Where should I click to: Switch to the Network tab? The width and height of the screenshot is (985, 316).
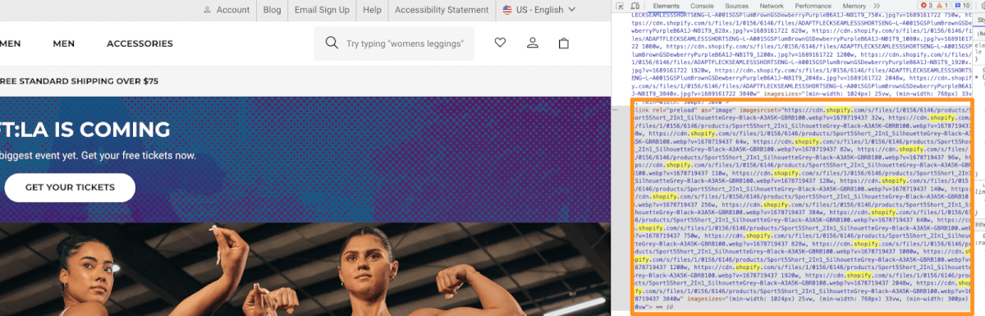(x=771, y=6)
